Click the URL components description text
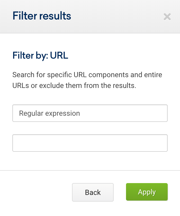Screen dimensions: 180x216 point(87,80)
